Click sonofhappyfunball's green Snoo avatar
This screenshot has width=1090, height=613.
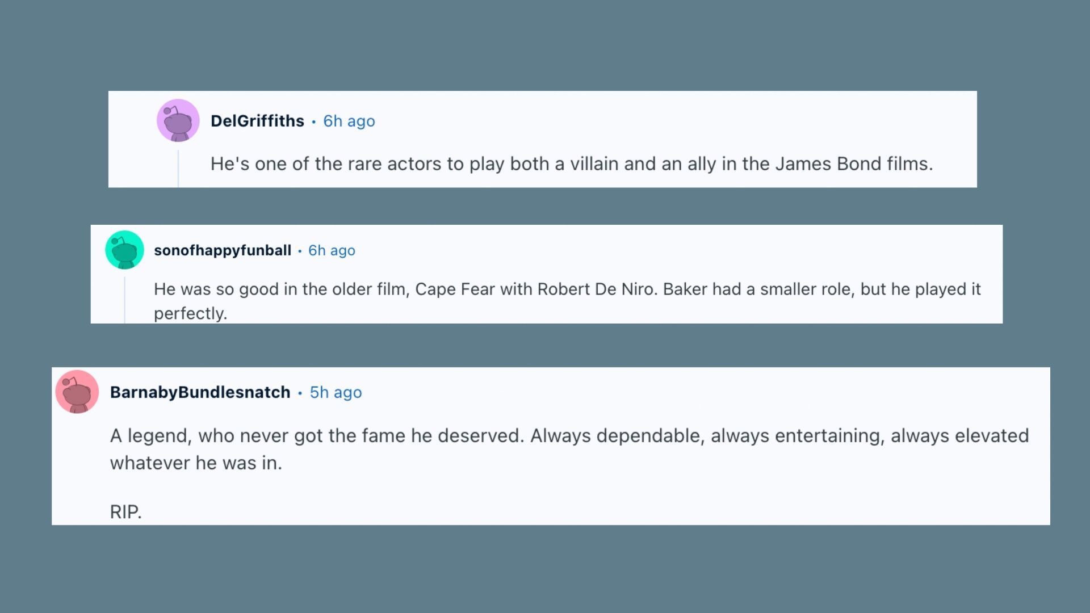[124, 250]
